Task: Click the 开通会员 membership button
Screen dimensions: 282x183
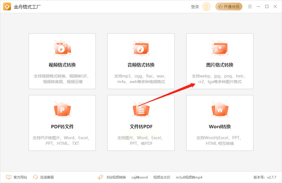Action: [x=229, y=7]
